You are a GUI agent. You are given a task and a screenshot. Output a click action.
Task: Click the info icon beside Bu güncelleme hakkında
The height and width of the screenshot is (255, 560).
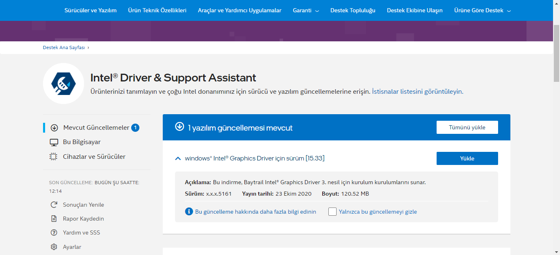pos(189,212)
